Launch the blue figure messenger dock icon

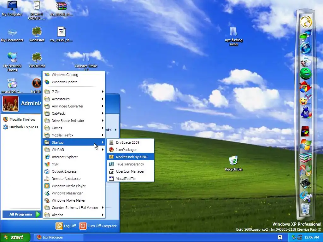point(305,112)
